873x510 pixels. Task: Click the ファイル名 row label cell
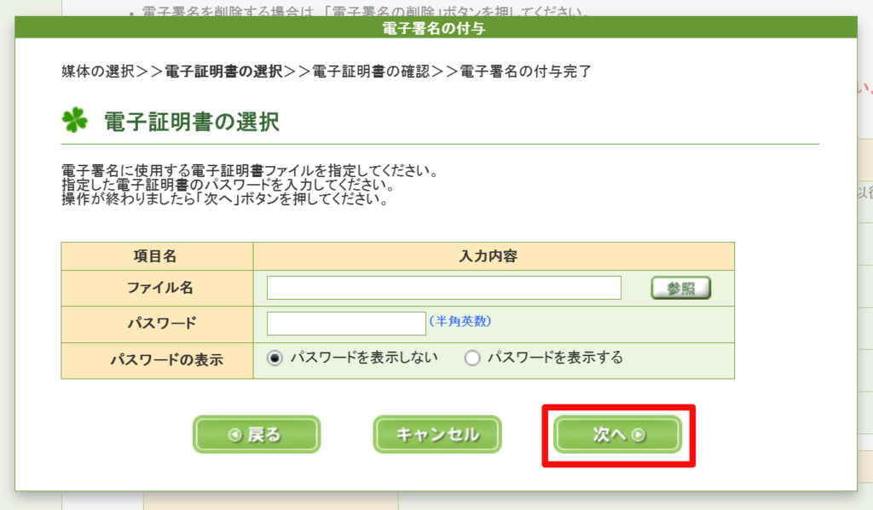[x=157, y=288]
